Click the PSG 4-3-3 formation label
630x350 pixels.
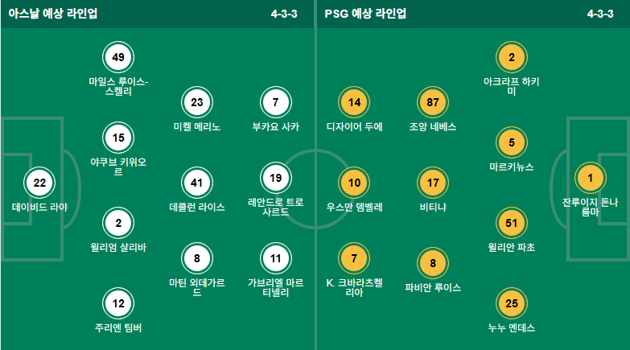coord(600,14)
